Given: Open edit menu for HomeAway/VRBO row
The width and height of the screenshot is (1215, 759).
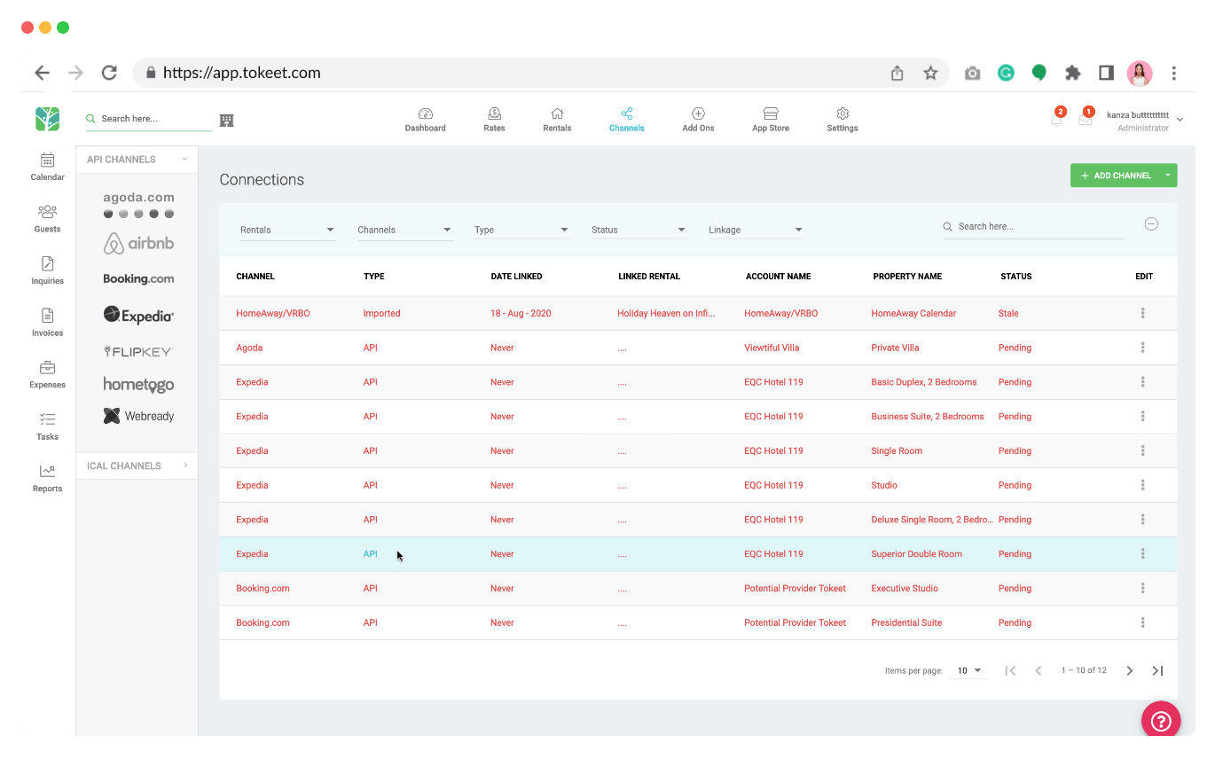Looking at the screenshot, I should 1143,313.
